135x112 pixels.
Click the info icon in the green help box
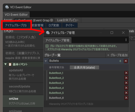coord(47,46)
